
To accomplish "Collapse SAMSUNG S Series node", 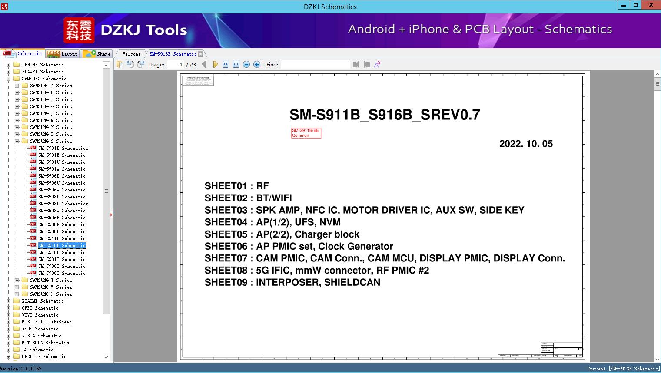I will coord(17,141).
